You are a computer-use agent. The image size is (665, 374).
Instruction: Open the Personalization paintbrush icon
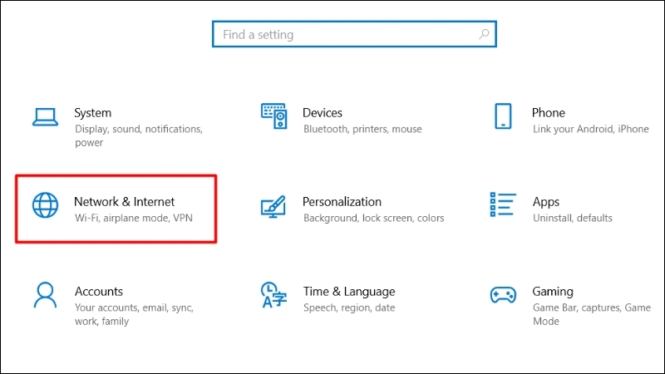tap(273, 206)
